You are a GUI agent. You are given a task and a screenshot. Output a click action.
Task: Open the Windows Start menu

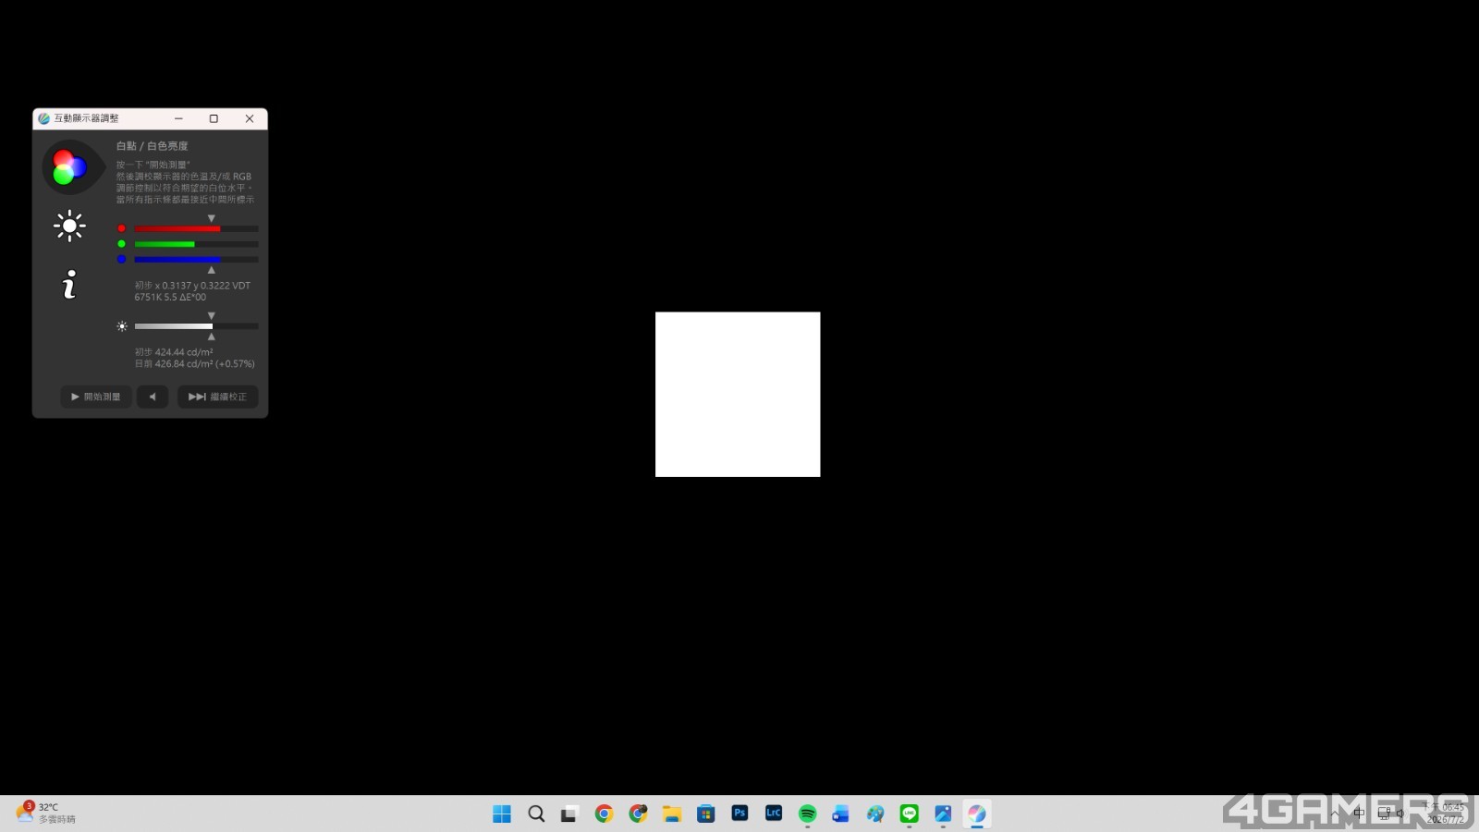[502, 814]
